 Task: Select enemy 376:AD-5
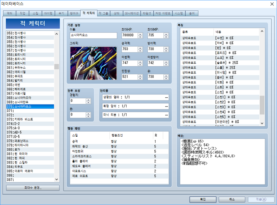(x=30, y=132)
